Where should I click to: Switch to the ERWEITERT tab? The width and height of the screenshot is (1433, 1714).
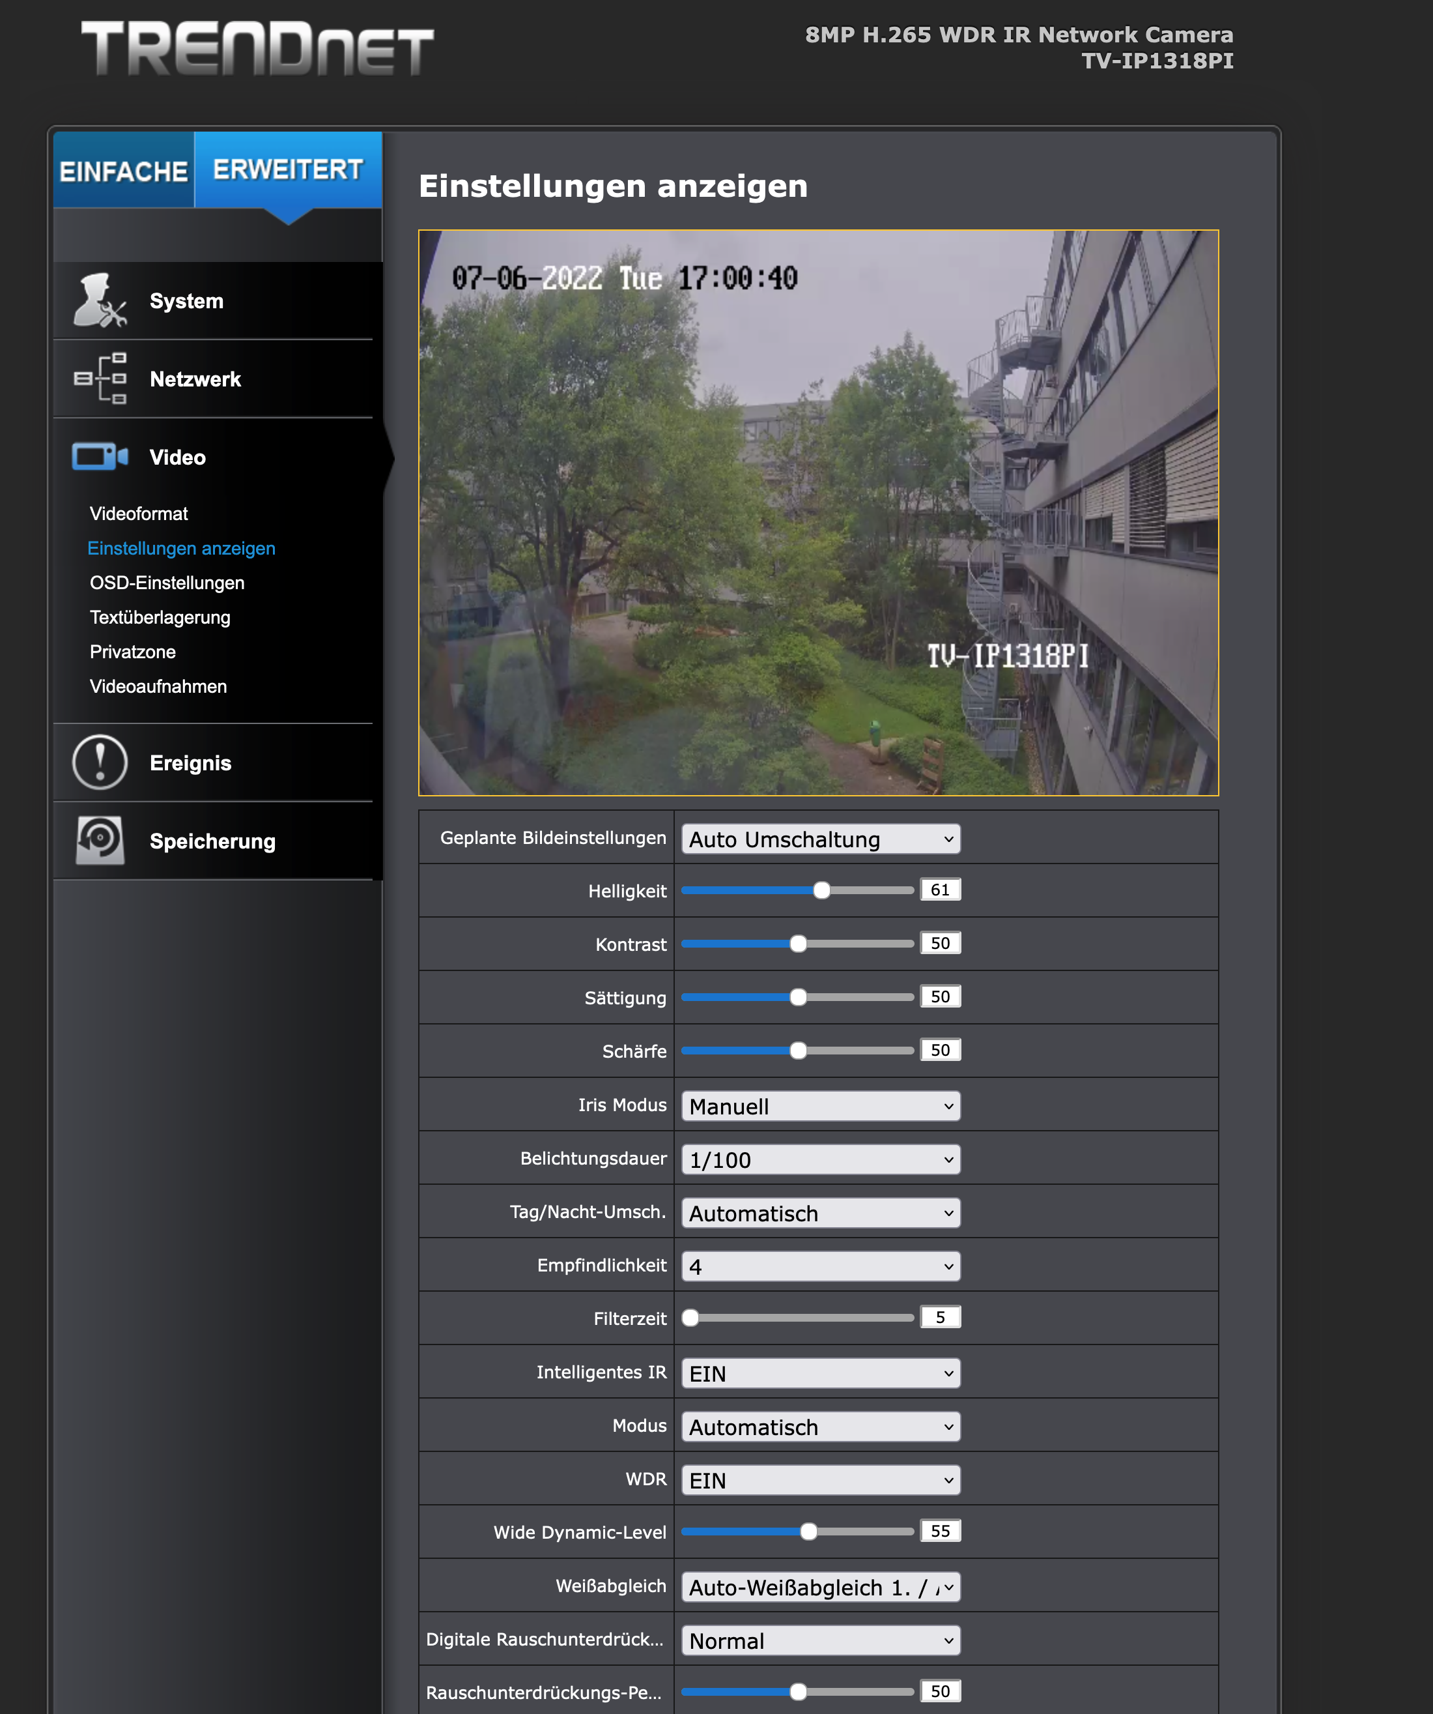[x=288, y=169]
